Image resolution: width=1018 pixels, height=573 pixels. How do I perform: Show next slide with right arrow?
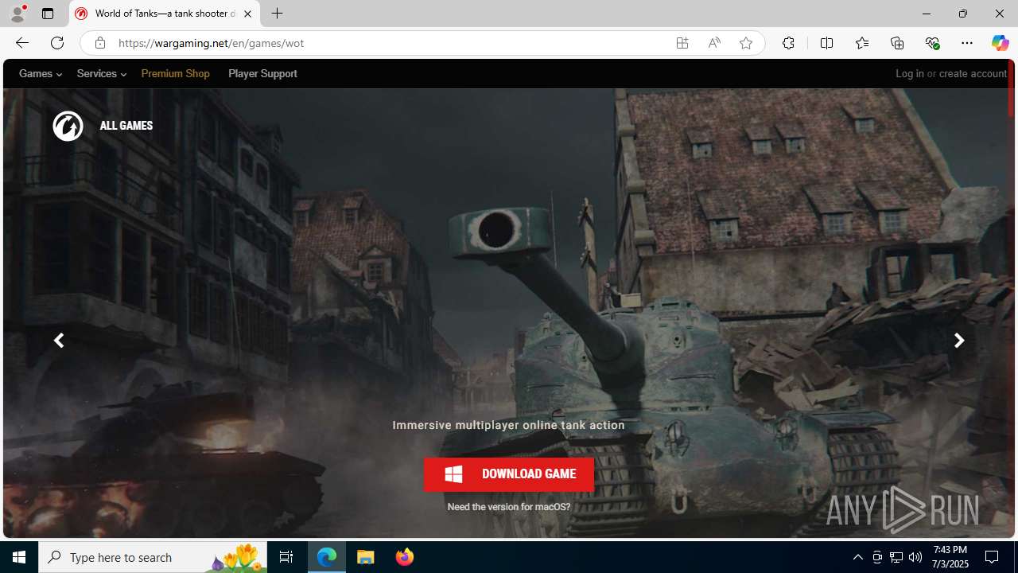[959, 341]
